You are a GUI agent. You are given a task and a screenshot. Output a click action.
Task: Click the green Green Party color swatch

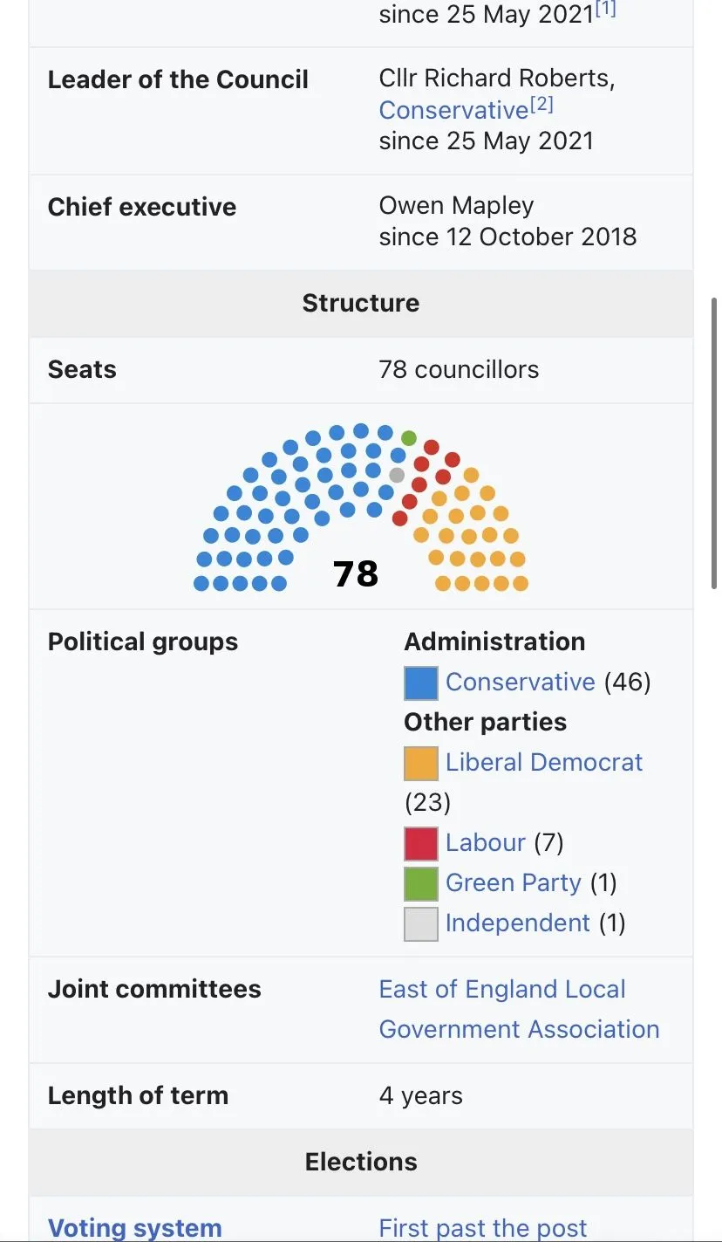(420, 883)
